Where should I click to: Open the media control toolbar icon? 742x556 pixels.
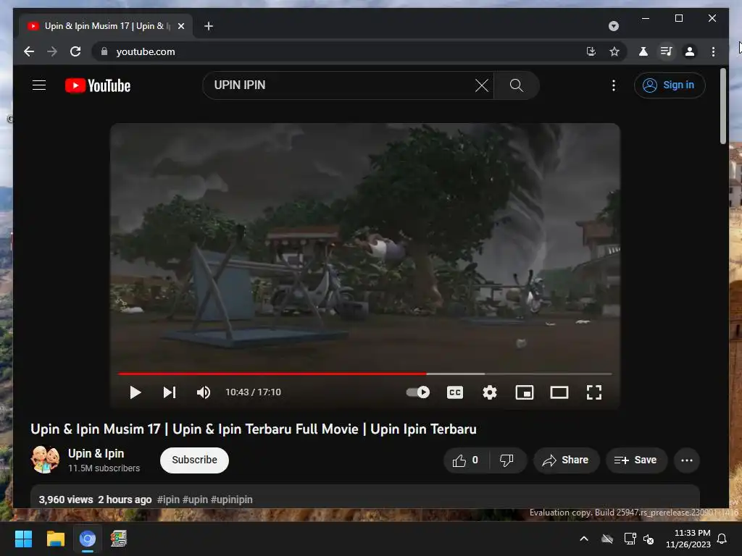pyautogui.click(x=667, y=51)
